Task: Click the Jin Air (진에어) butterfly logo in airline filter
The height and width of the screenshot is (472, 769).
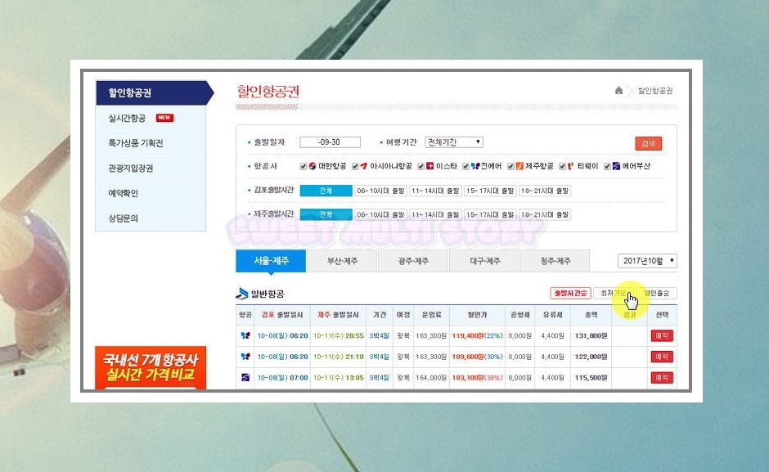Action: pos(474,166)
